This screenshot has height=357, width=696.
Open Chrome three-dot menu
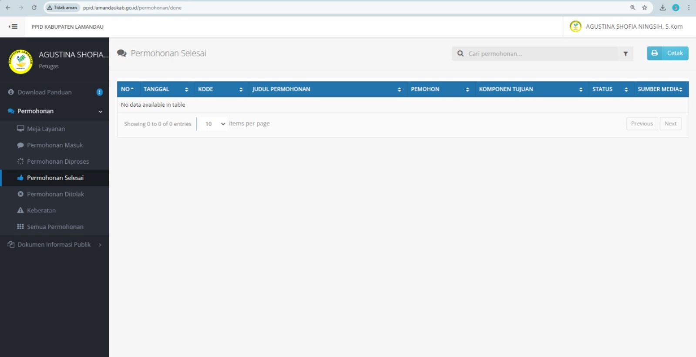click(x=689, y=7)
